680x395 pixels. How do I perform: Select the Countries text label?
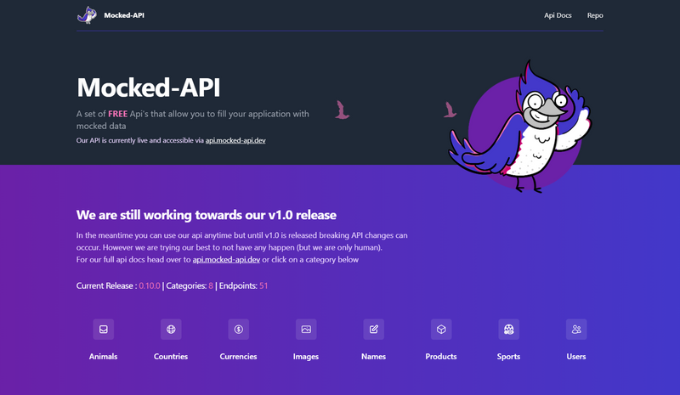pyautogui.click(x=171, y=357)
